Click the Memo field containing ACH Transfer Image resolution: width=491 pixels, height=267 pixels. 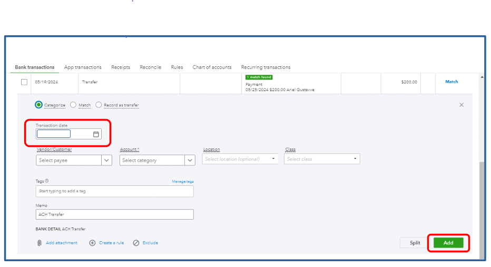pos(115,214)
